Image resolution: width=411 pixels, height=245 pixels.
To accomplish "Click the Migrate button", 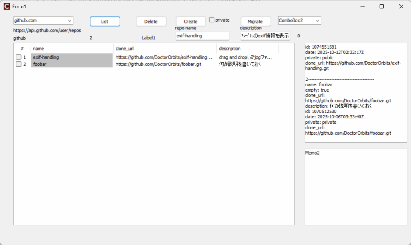I will point(255,22).
